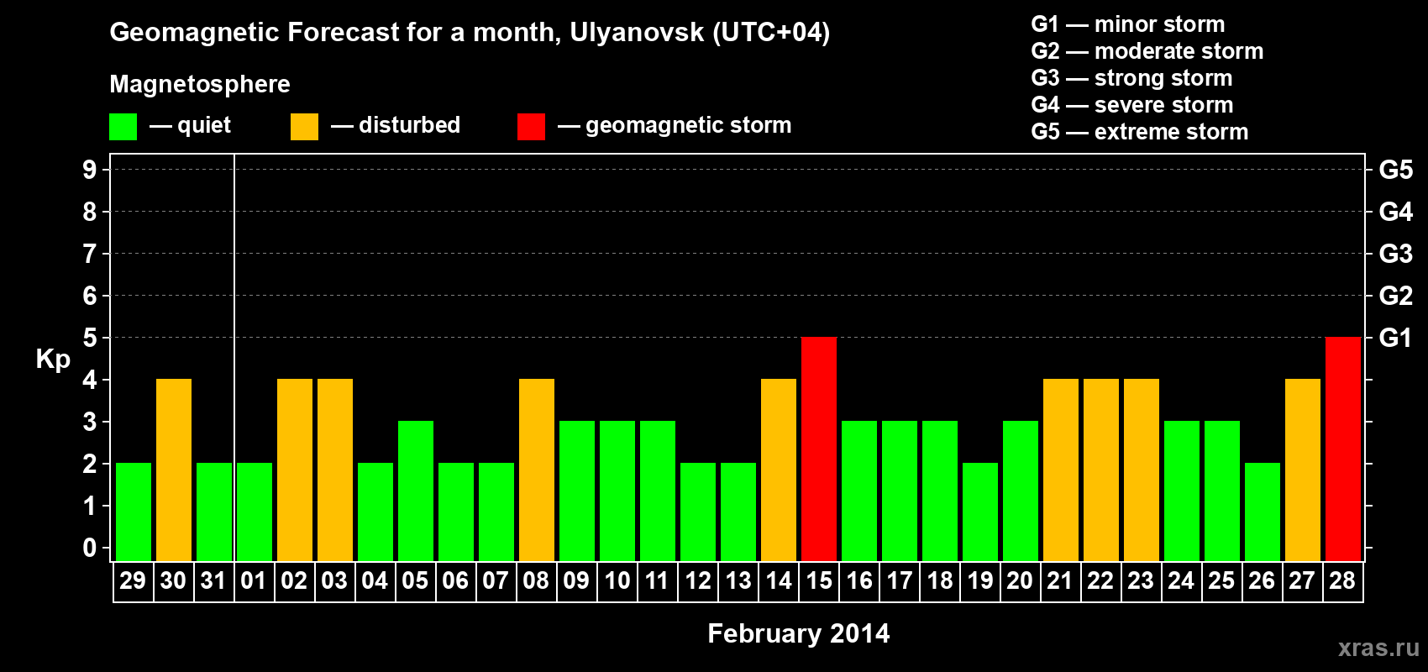This screenshot has height=672, width=1428.
Task: Select the red storm bar for day 28
Action: point(1343,449)
